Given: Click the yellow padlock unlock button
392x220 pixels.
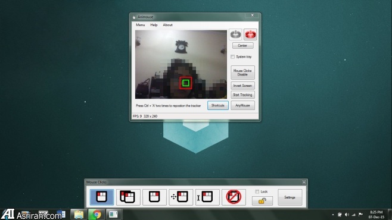Looking at the screenshot, I should pyautogui.click(x=262, y=201).
